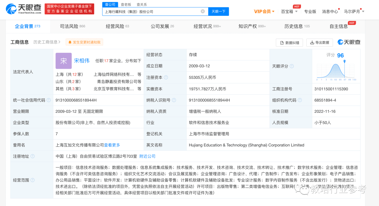The height and width of the screenshot is (206, 379).
Task: Switch to the 查关系 search tab
Action: (x=142, y=4)
